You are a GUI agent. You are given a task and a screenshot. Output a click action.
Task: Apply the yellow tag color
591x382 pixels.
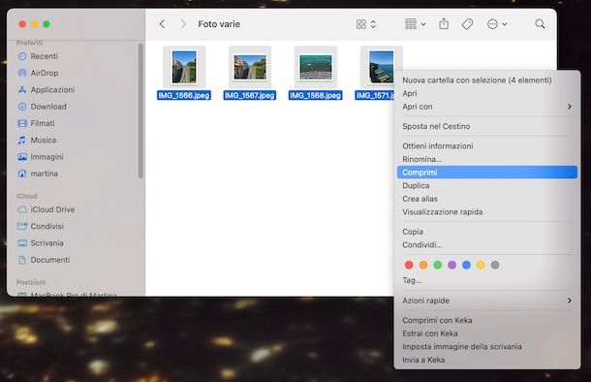tap(481, 265)
